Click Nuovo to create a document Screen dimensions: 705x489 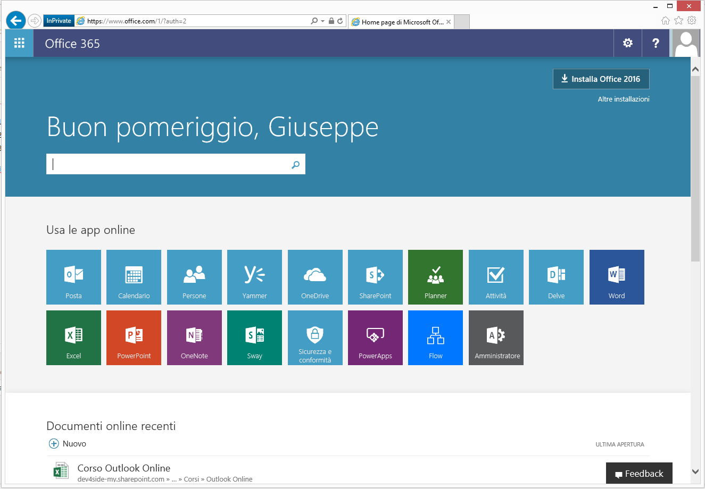click(x=68, y=443)
